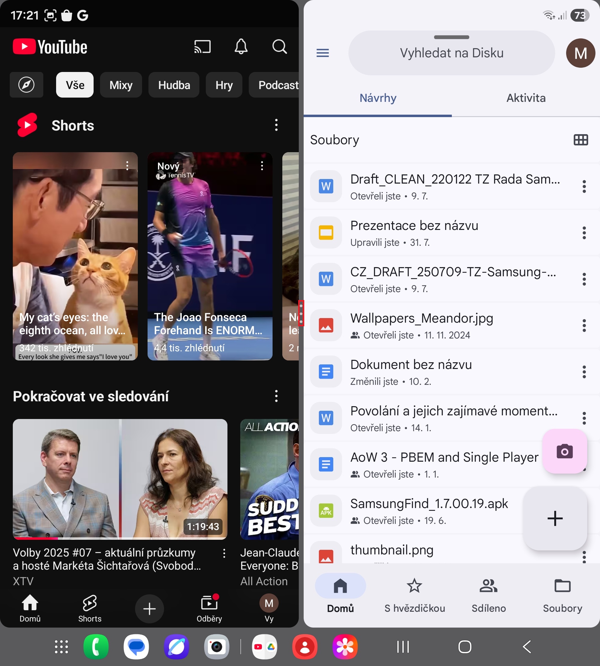Tap Vyhledat na Disku search field
The image size is (600, 666).
pyautogui.click(x=451, y=53)
